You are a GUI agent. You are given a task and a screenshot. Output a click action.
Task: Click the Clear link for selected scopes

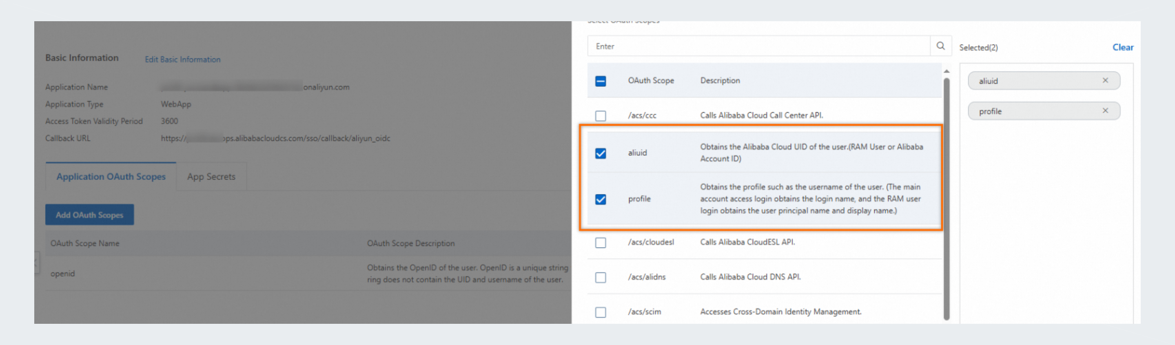click(1122, 47)
